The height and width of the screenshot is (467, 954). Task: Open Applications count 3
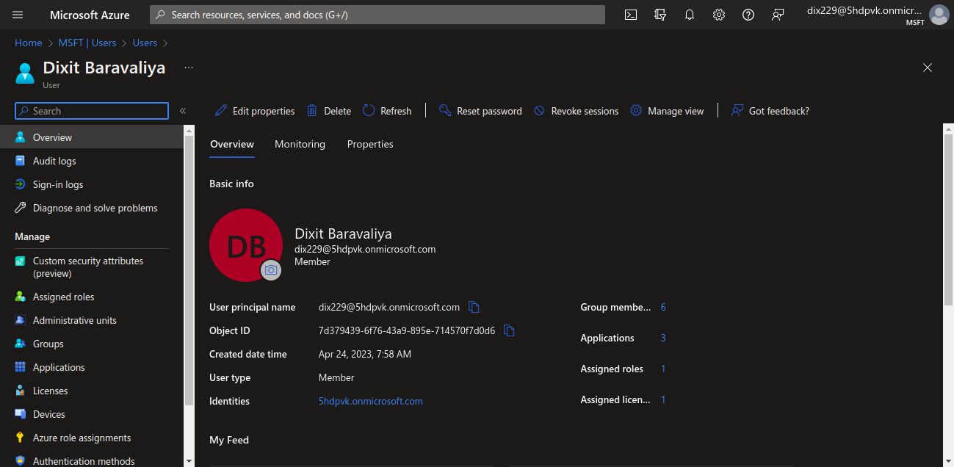click(x=663, y=338)
